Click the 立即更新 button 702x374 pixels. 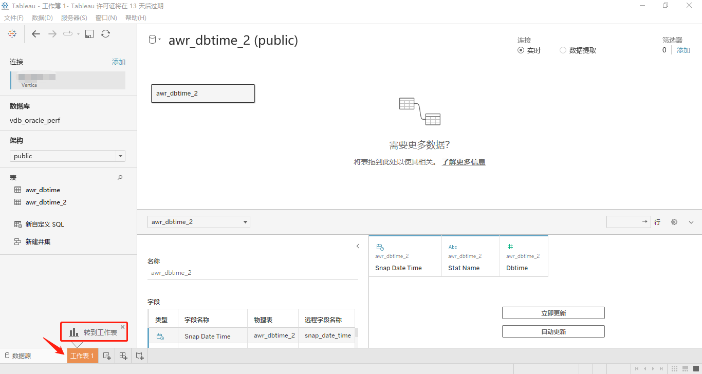[553, 313]
